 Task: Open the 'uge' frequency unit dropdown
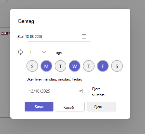59,53
